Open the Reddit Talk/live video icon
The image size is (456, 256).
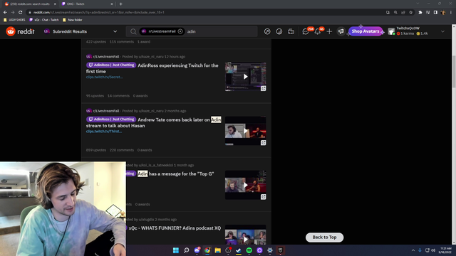(x=291, y=31)
